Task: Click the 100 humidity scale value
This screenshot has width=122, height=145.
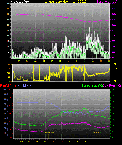Action: pos(4,90)
